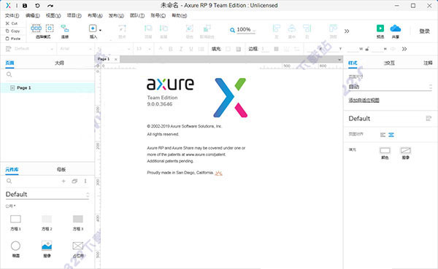Open the 视图(V) menu
The width and height of the screenshot is (438, 269).
[x=53, y=15]
